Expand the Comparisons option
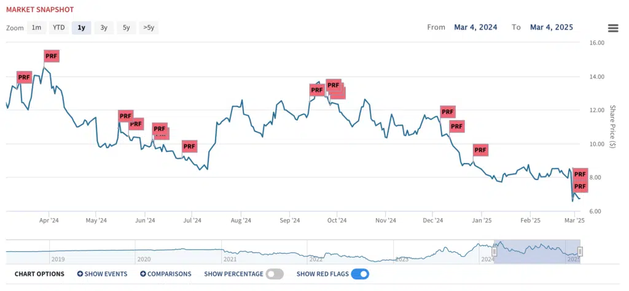The image size is (629, 291). pyautogui.click(x=166, y=274)
